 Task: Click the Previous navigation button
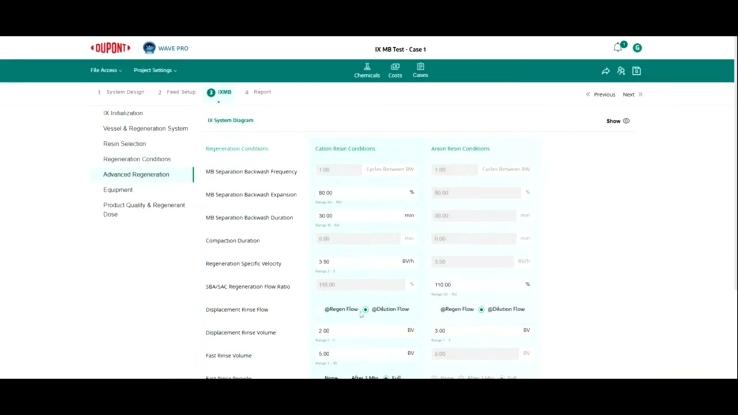click(601, 95)
